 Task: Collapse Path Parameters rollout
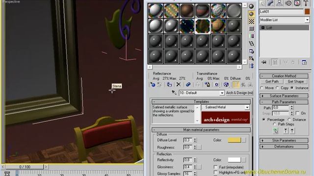click(x=284, y=102)
